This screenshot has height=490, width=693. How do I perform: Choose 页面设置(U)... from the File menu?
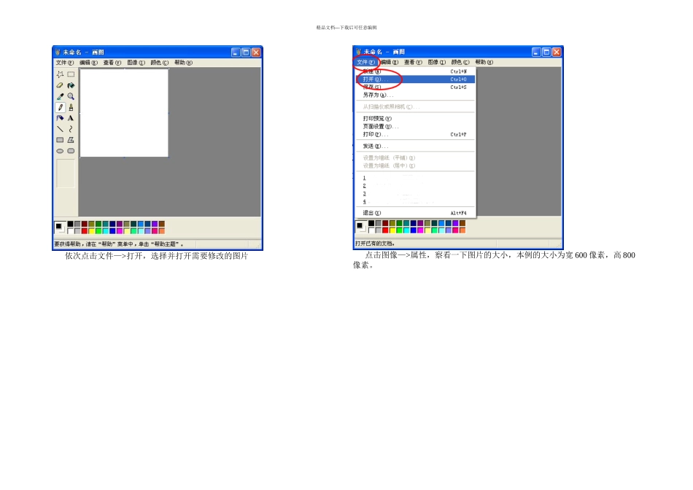(416, 126)
